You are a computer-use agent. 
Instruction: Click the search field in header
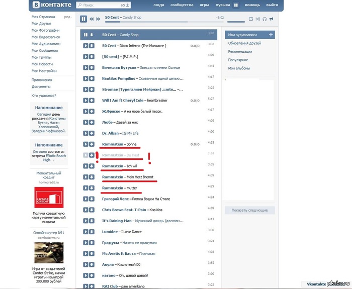click(104, 5)
